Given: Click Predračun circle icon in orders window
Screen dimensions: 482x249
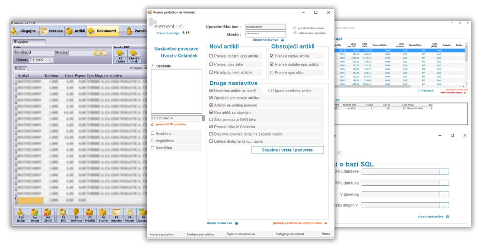Looking at the screenshot, I should pyautogui.click(x=419, y=91).
